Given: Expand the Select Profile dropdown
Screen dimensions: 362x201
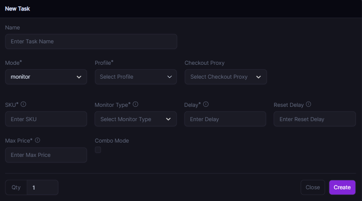Looking at the screenshot, I should 136,77.
